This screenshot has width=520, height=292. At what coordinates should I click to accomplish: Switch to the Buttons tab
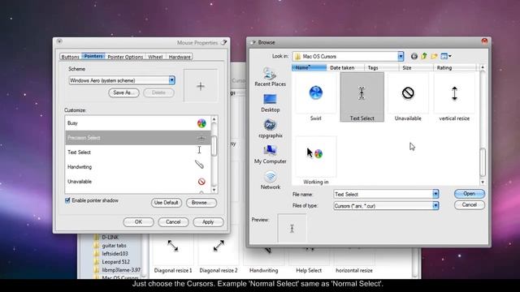(x=71, y=57)
